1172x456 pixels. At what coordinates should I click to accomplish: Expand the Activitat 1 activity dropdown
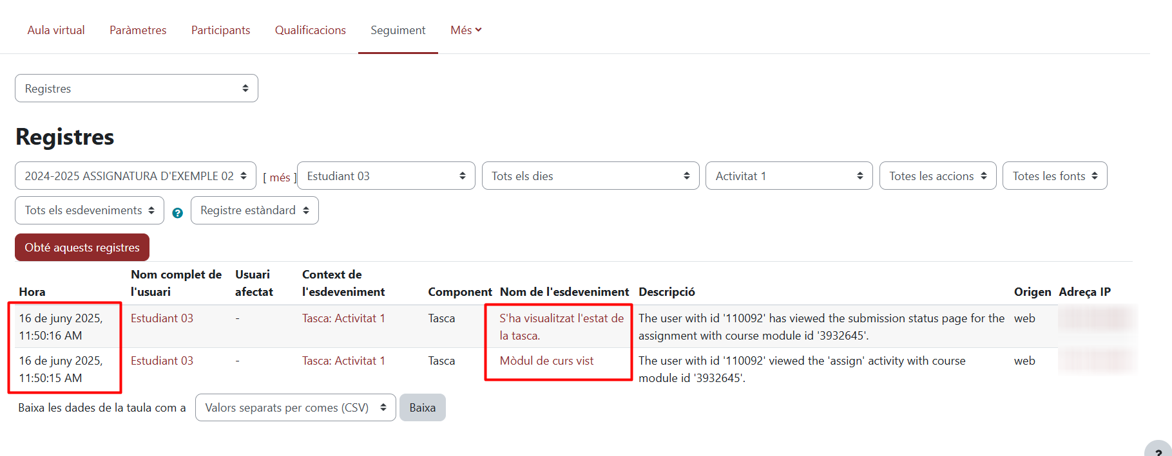pos(788,176)
